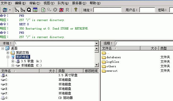
Task: Toggle the message log view icon
Action: click(35, 10)
